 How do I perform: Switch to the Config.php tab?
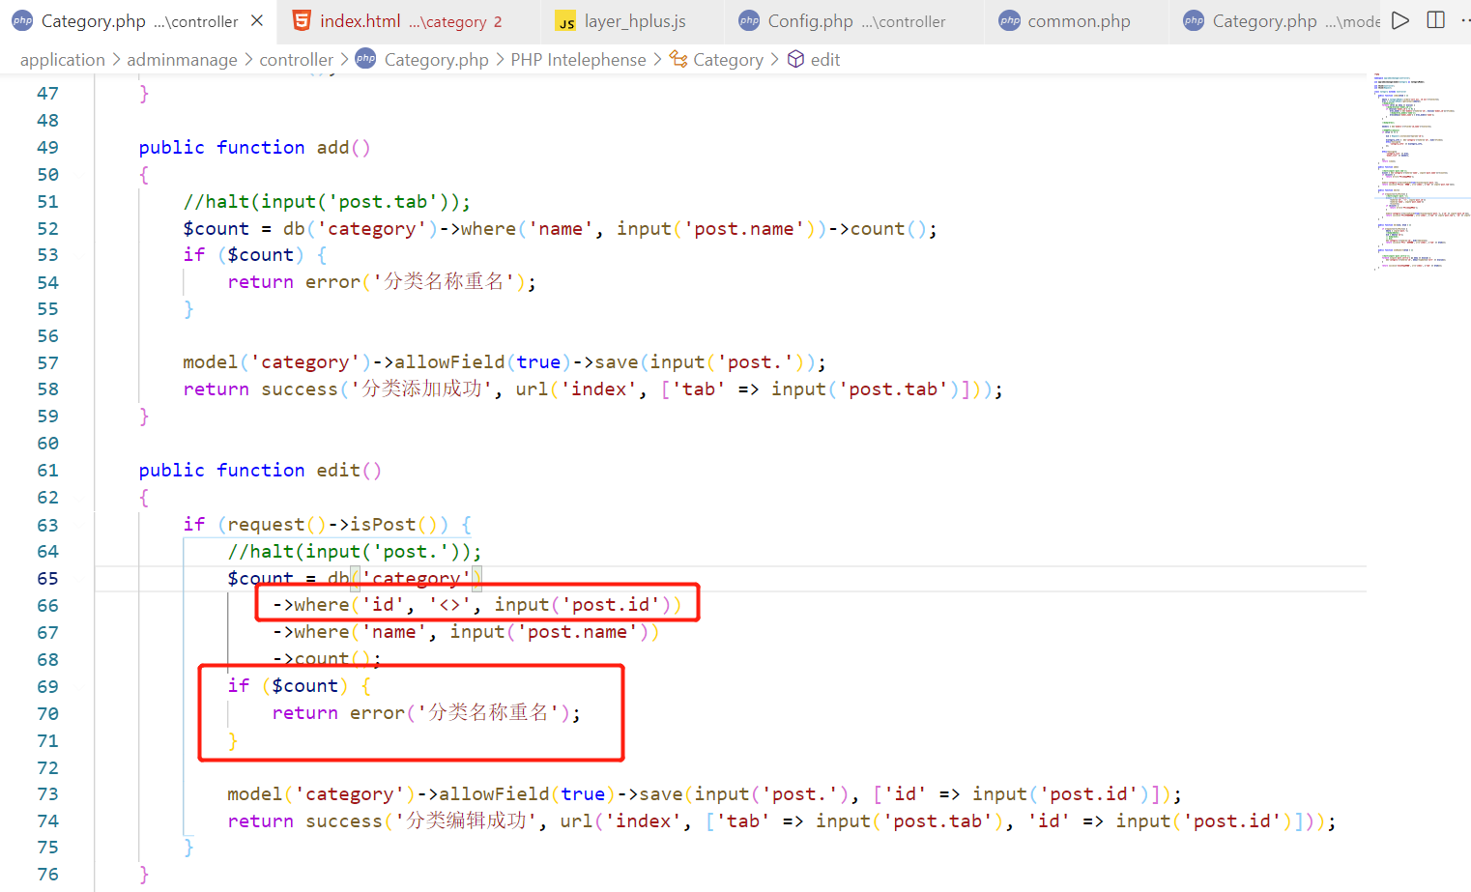[855, 21]
